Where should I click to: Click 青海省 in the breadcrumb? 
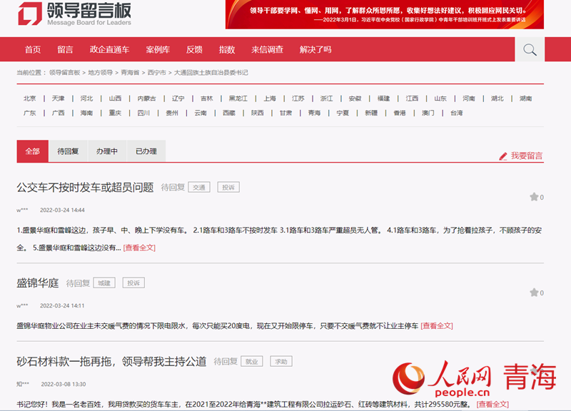pos(130,73)
